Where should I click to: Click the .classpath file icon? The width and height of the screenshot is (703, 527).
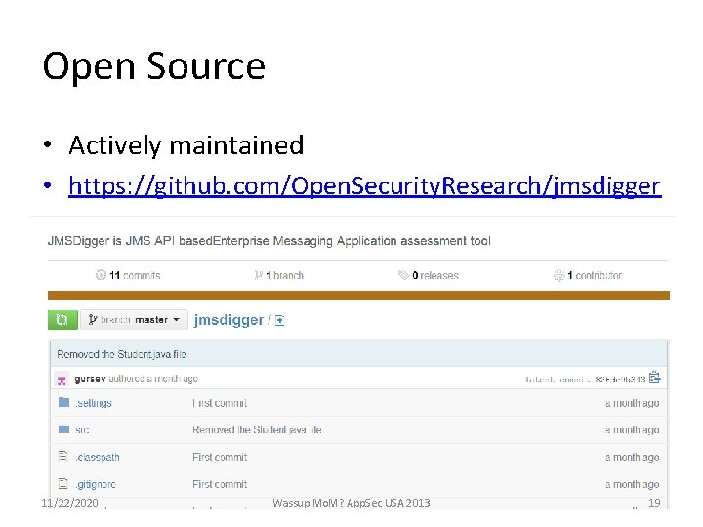coord(63,456)
